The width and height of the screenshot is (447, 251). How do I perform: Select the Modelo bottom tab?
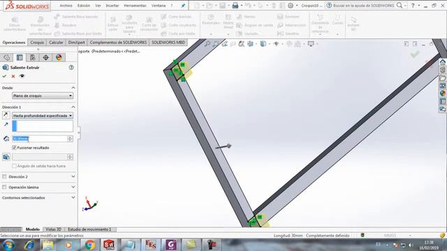point(33,229)
